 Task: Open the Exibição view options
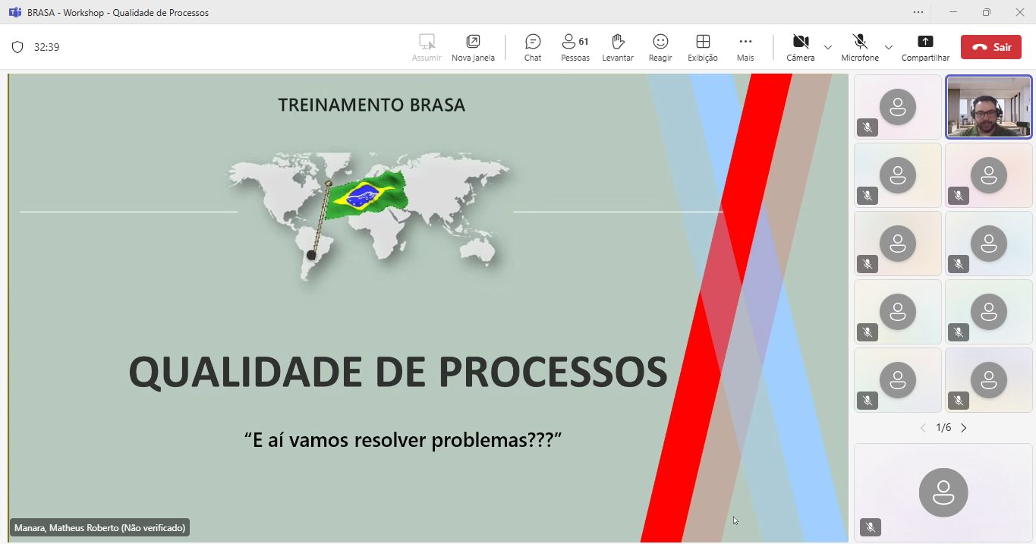coord(703,47)
